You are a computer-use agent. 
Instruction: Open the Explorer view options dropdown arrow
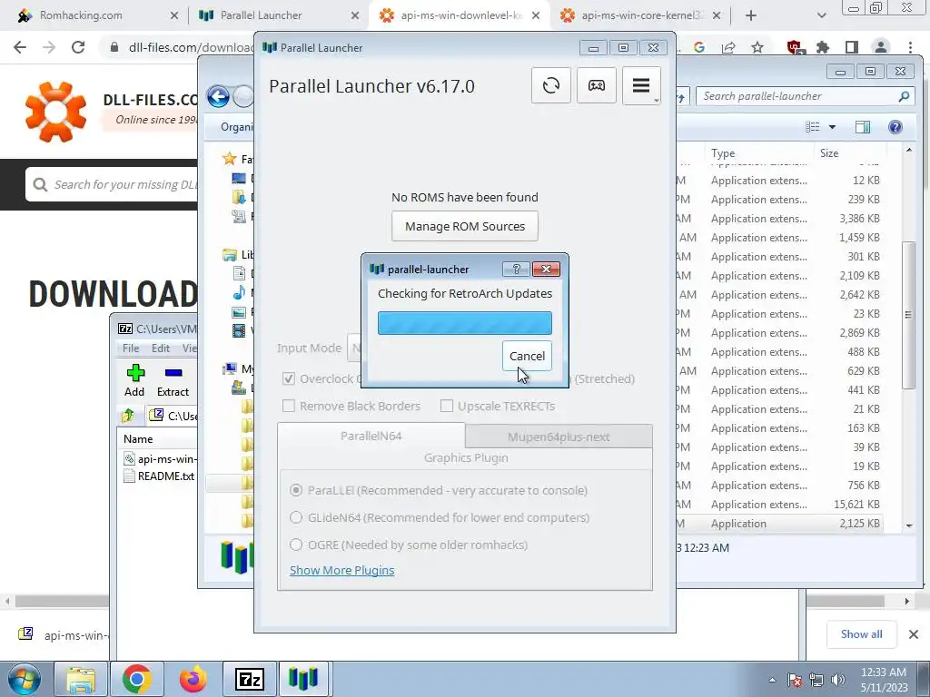832,127
